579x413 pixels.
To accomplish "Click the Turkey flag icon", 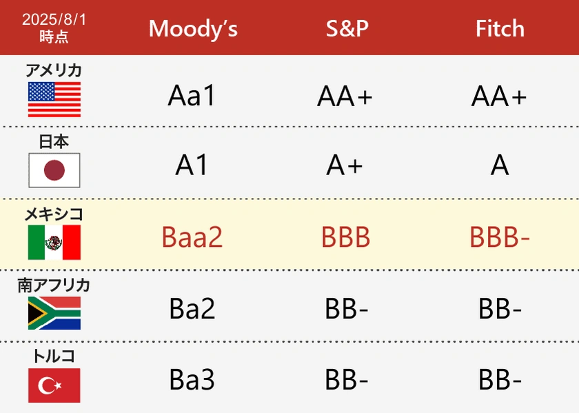I will (54, 385).
